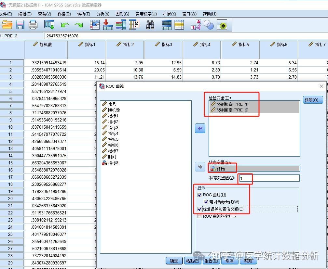
Task: Click the 指标3 column header
Action: [163, 50]
